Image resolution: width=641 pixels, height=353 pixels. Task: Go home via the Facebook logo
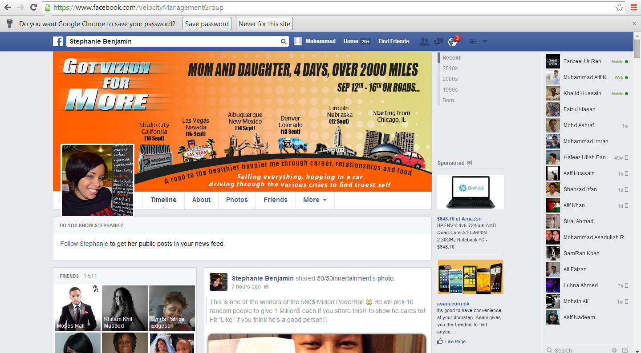tap(58, 41)
